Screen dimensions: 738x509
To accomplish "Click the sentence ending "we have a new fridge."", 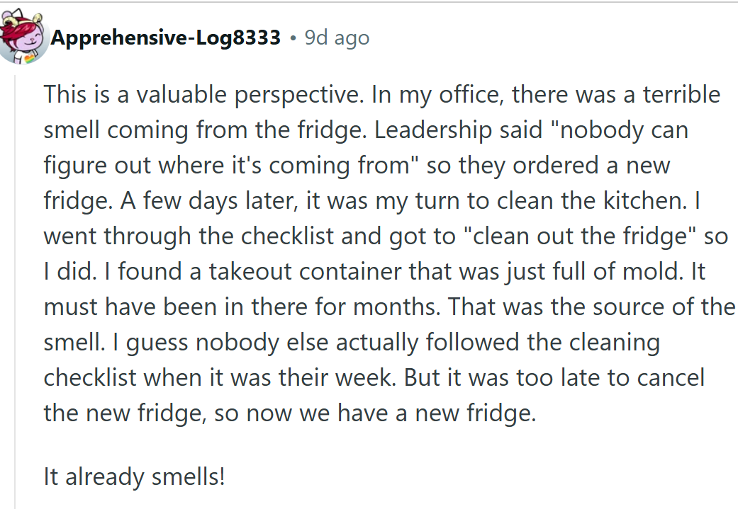I will (x=290, y=413).
